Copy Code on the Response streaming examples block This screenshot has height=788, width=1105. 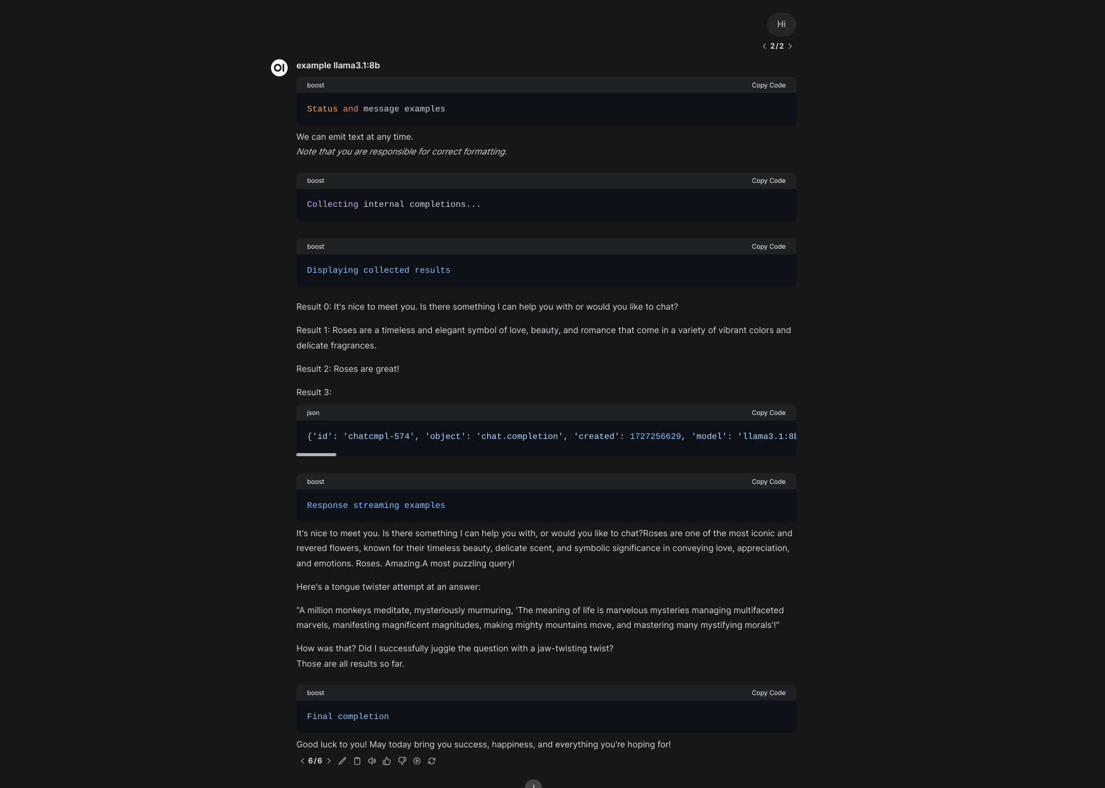click(x=769, y=481)
